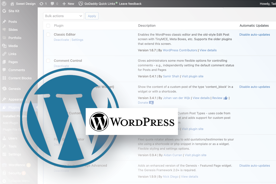Open the Genesis framework menu icon
Image resolution: width=276 pixels, height=184 pixels.
[4, 89]
